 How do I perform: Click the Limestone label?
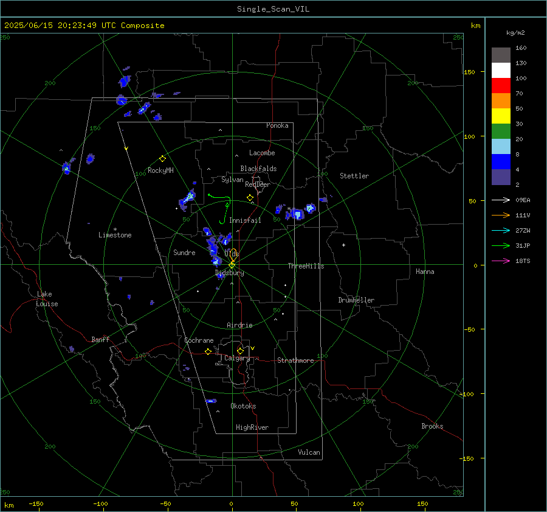pos(115,235)
